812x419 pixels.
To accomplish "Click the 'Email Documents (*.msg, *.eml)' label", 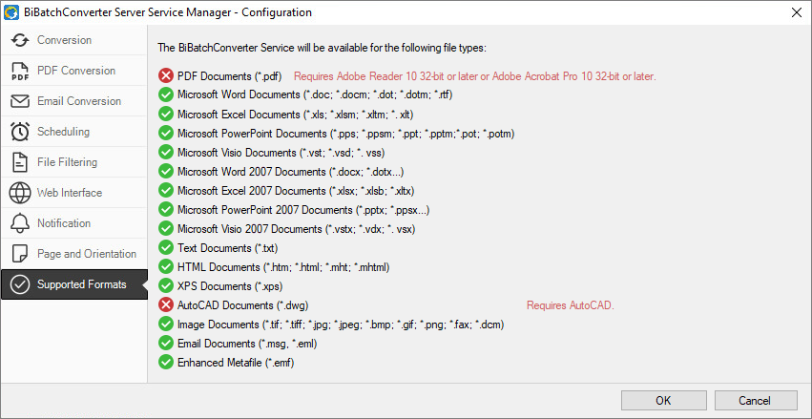I will pyautogui.click(x=247, y=344).
